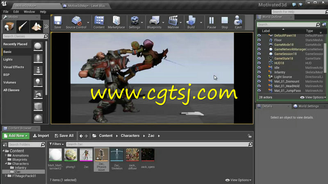This screenshot has width=328, height=184.
Task: Launch the Marketplace
Action: pos(116,22)
